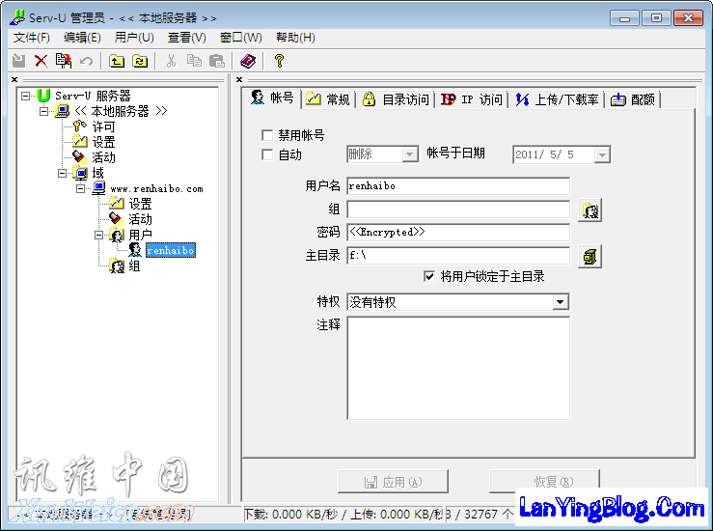The width and height of the screenshot is (713, 531).
Task: Open the 编辑(E) menu
Action: 82,38
